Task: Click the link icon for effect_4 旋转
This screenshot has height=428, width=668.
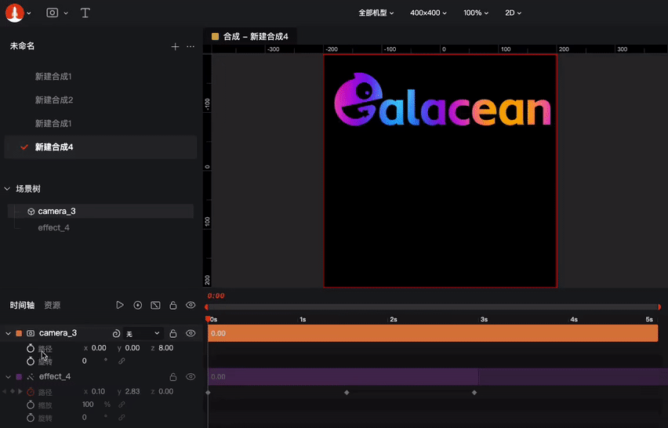Action: pyautogui.click(x=122, y=417)
